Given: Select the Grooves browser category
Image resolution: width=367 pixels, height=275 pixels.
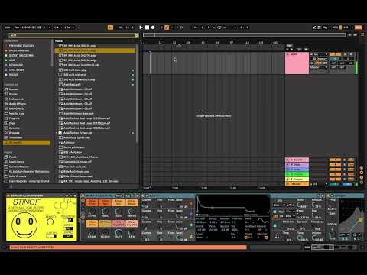Looking at the screenshot, I should click(15, 133).
